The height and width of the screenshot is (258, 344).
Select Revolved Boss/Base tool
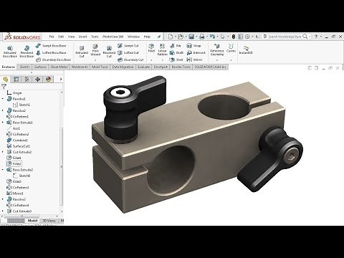click(27, 52)
